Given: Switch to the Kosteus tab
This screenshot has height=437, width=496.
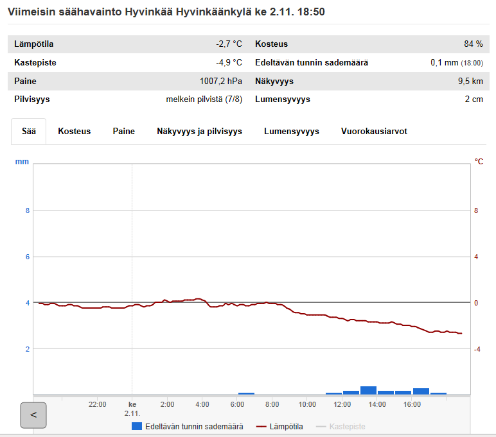Looking at the screenshot, I should 75,131.
